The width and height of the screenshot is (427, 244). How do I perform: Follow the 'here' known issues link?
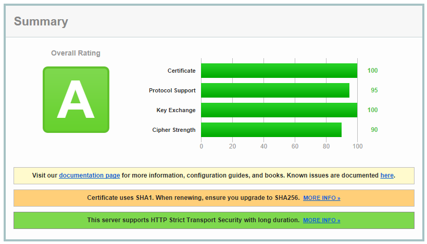point(387,175)
